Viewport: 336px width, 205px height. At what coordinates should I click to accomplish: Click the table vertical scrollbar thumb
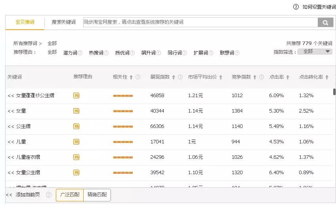click(x=334, y=92)
